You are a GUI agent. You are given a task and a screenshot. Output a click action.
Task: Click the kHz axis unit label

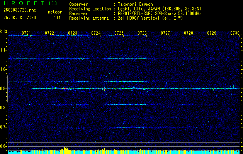(x=3, y=31)
